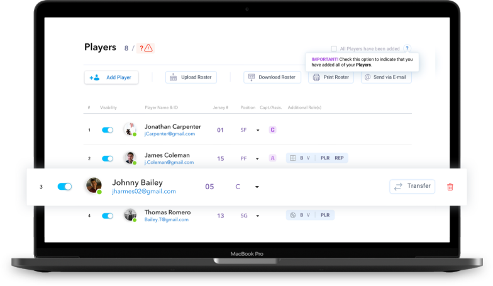Screen dimensions: 493x286
Task: Click jersey number 05 field
Action: (x=209, y=187)
